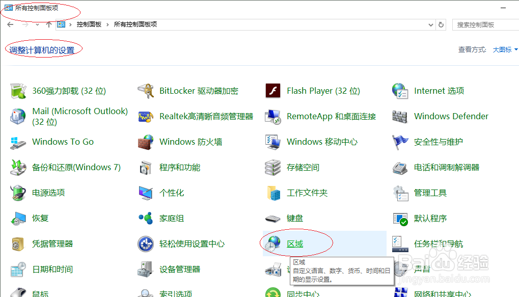Click the 日期和时间 link text
This screenshot has width=519, height=297.
[x=52, y=269]
